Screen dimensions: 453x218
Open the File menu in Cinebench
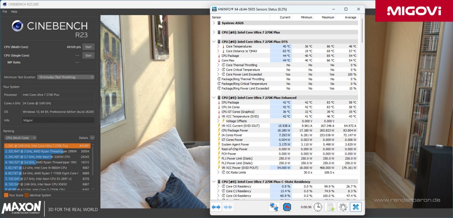coord(5,12)
